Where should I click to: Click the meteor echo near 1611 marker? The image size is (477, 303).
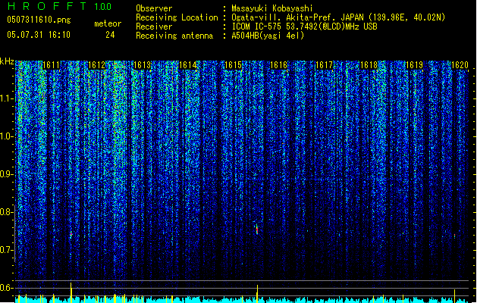71,234
